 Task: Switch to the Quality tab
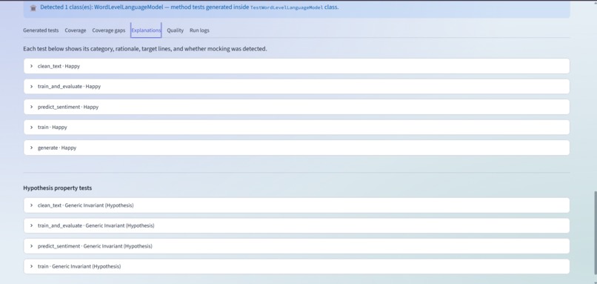pyautogui.click(x=175, y=30)
